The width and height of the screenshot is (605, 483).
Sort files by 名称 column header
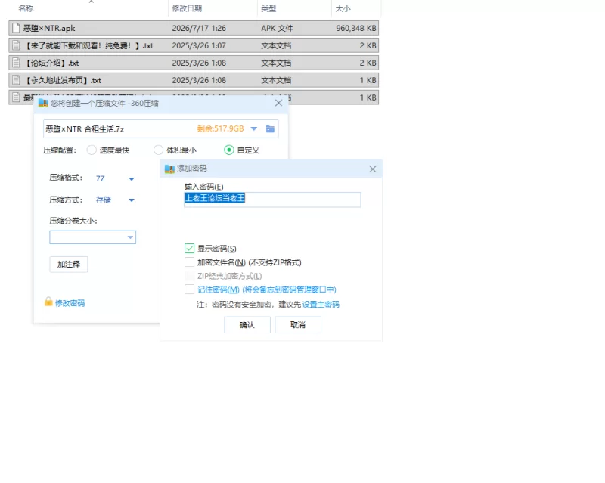tap(26, 8)
